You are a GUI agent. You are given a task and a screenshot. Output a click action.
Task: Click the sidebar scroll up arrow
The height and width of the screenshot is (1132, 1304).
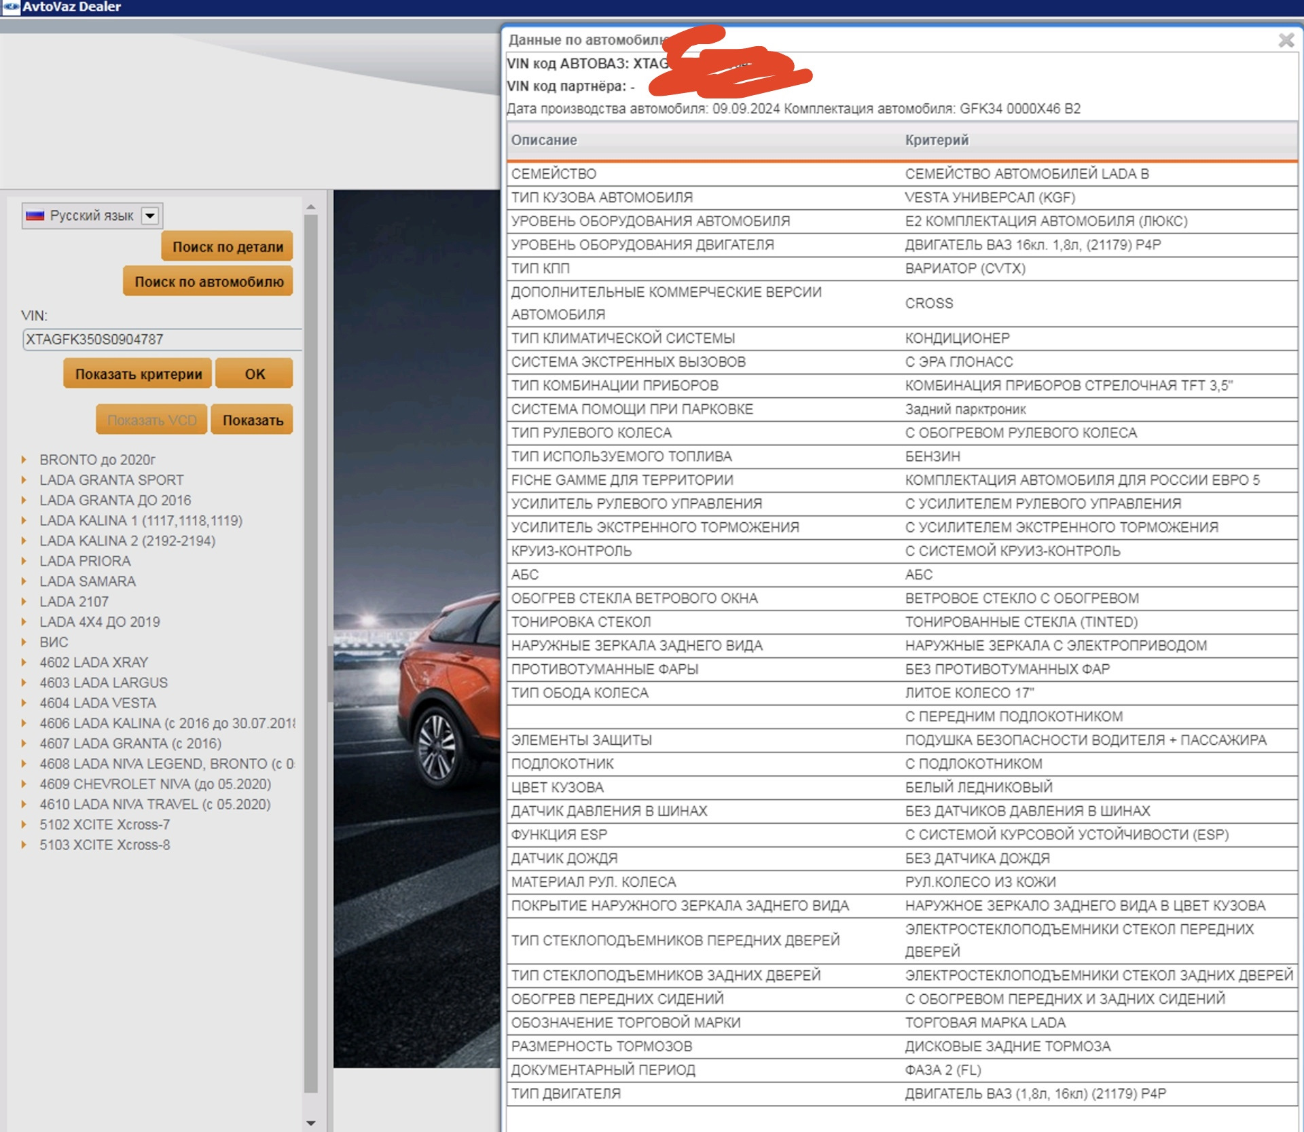click(310, 206)
